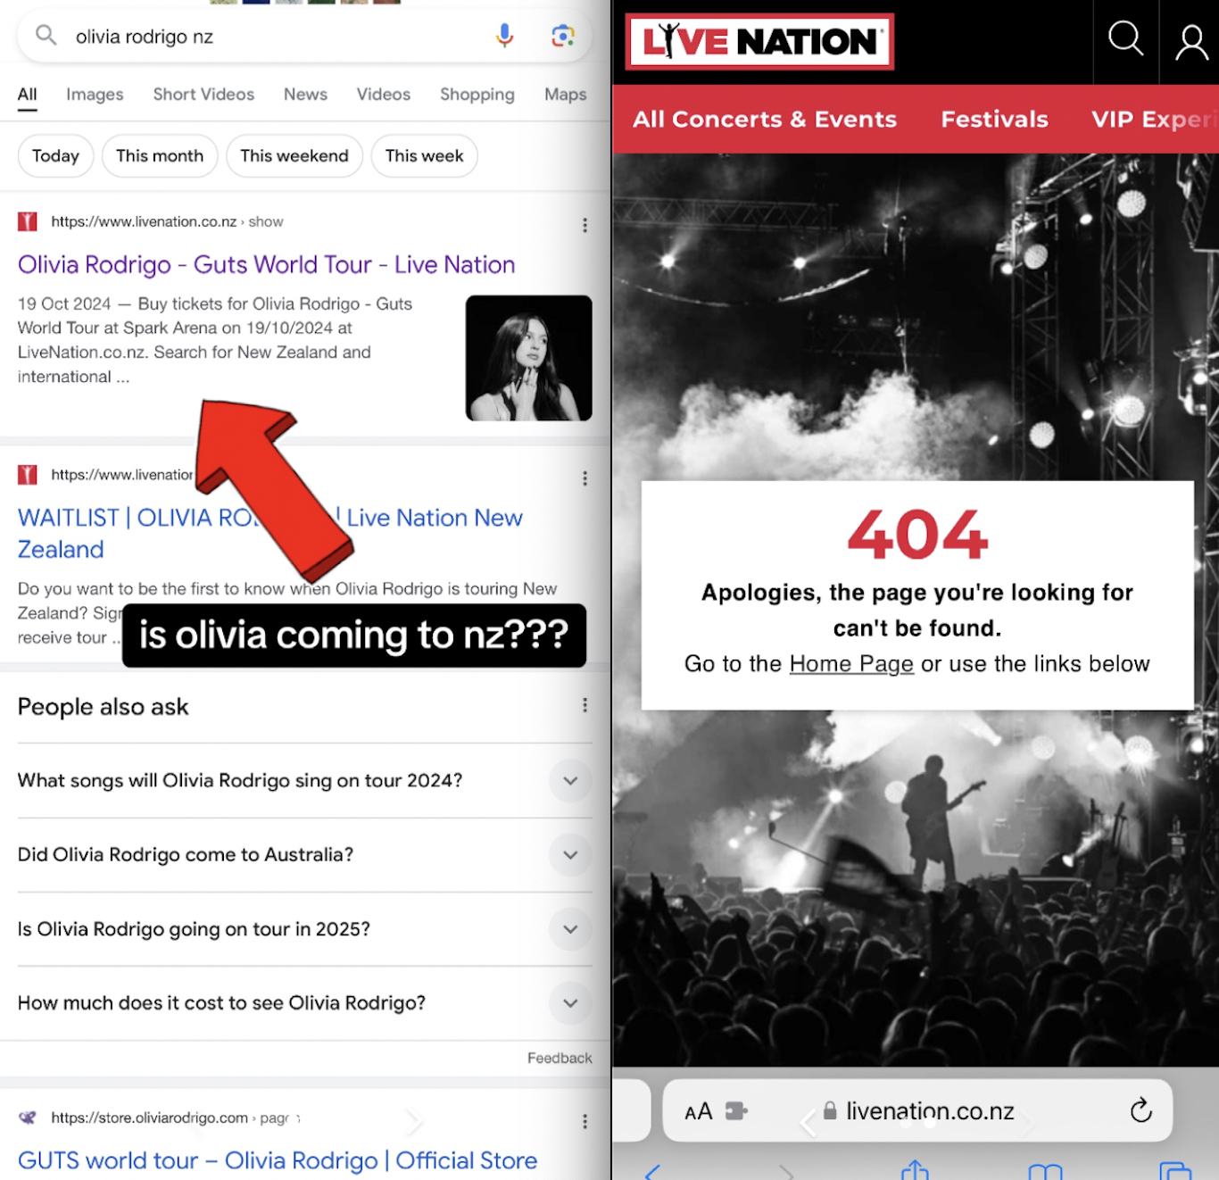Select the All search tab
This screenshot has height=1180, width=1219.
(x=27, y=95)
